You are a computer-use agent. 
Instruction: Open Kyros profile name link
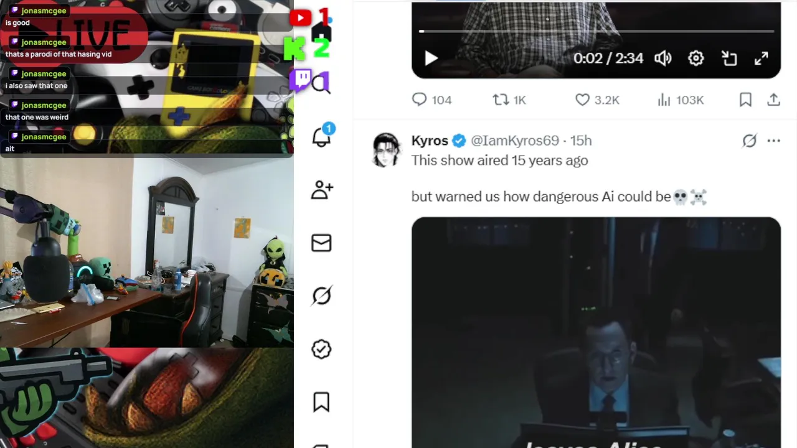[x=430, y=141]
